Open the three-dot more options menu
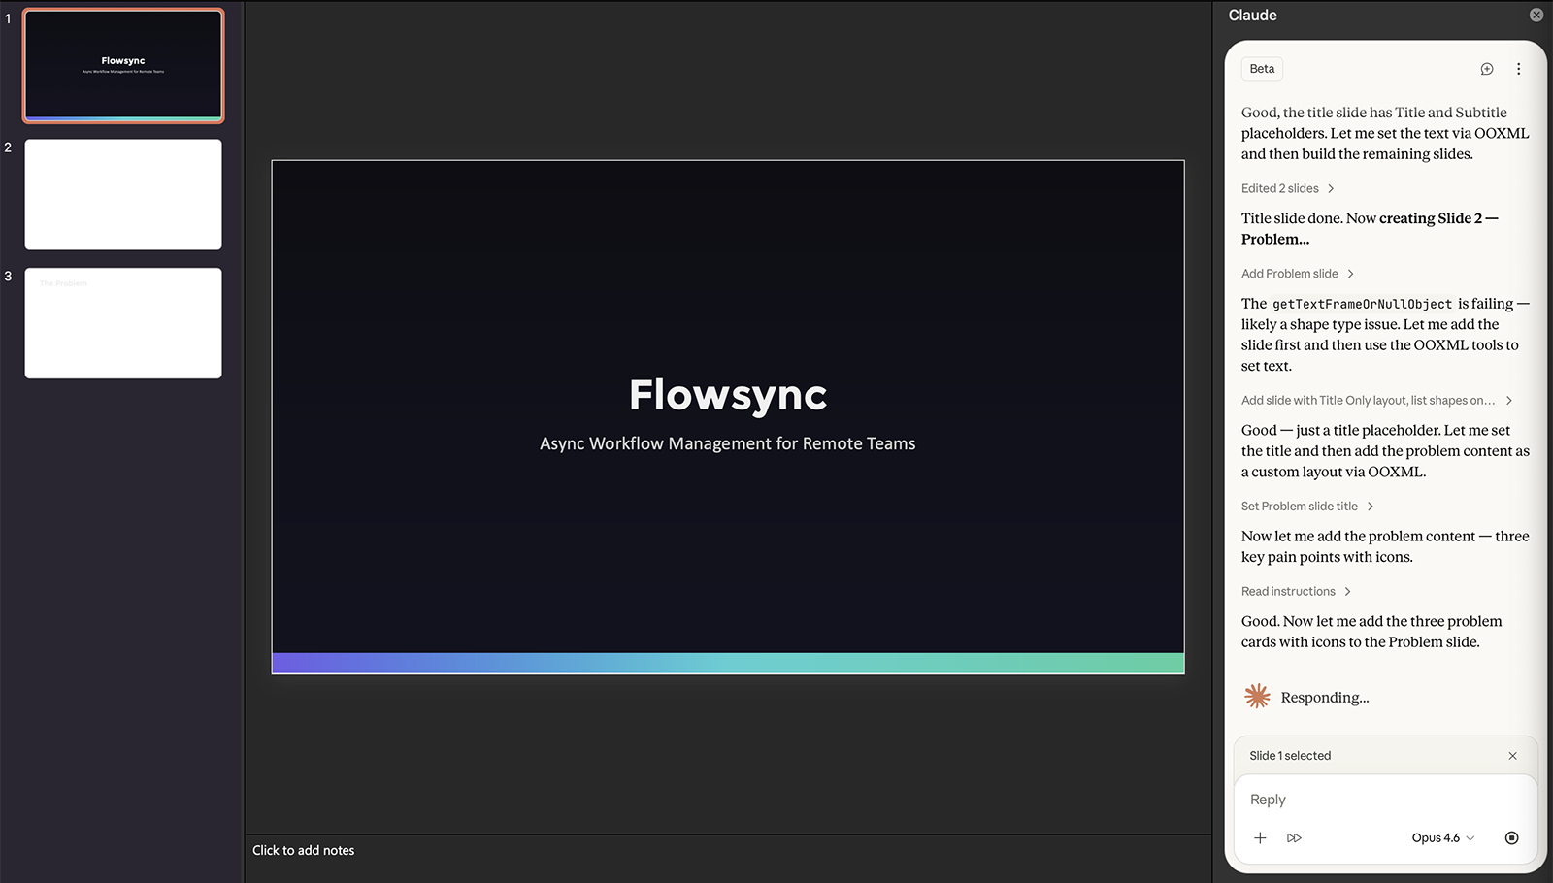Viewport: 1553px width, 883px height. (1518, 69)
